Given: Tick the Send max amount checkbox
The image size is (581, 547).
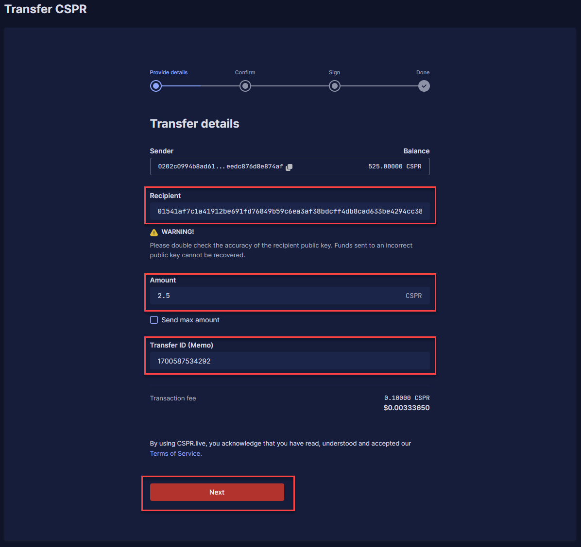Looking at the screenshot, I should [154, 320].
